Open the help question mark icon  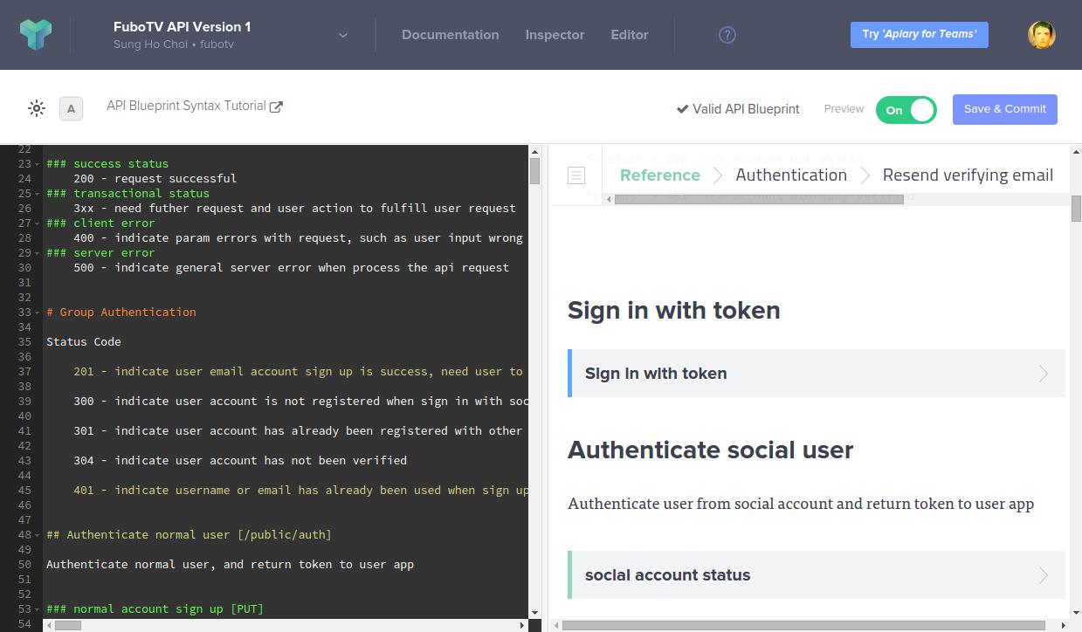(x=727, y=35)
